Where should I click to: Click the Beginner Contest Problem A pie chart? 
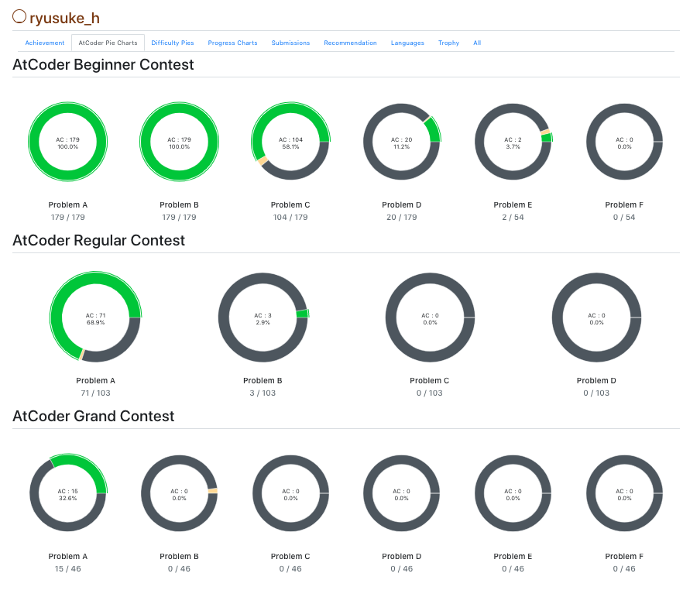pos(68,142)
